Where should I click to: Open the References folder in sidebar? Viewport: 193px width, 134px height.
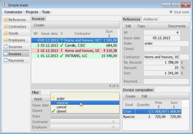16,20
